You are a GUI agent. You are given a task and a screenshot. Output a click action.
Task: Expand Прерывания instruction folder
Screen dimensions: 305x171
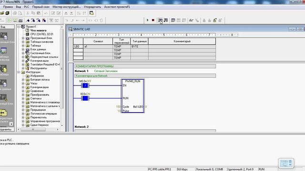(23, 110)
